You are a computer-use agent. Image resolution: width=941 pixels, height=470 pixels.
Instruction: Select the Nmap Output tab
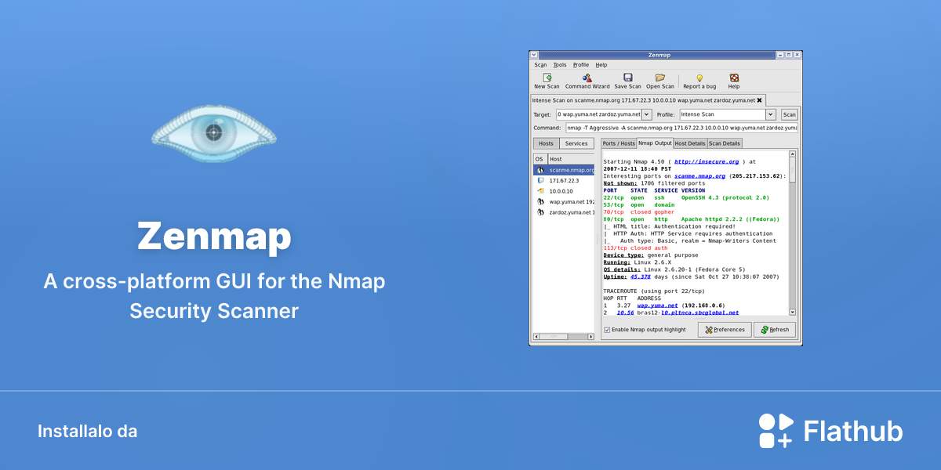point(655,143)
